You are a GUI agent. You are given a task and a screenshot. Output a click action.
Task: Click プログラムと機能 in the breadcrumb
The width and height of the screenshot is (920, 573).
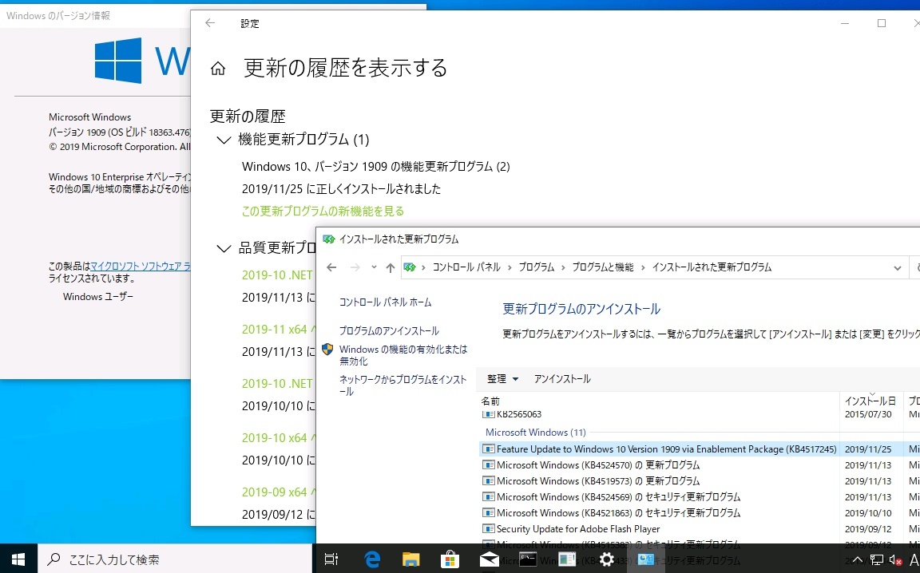tap(603, 267)
